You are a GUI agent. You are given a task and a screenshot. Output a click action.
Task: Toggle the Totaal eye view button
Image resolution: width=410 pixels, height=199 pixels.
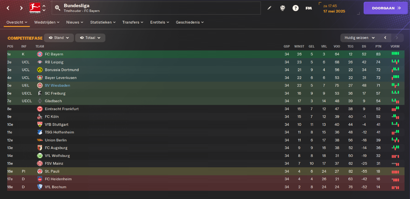tap(90, 38)
